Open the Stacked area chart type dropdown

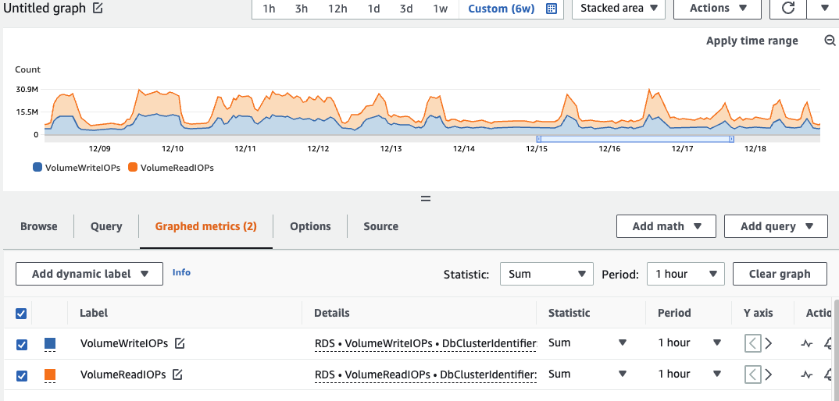618,9
